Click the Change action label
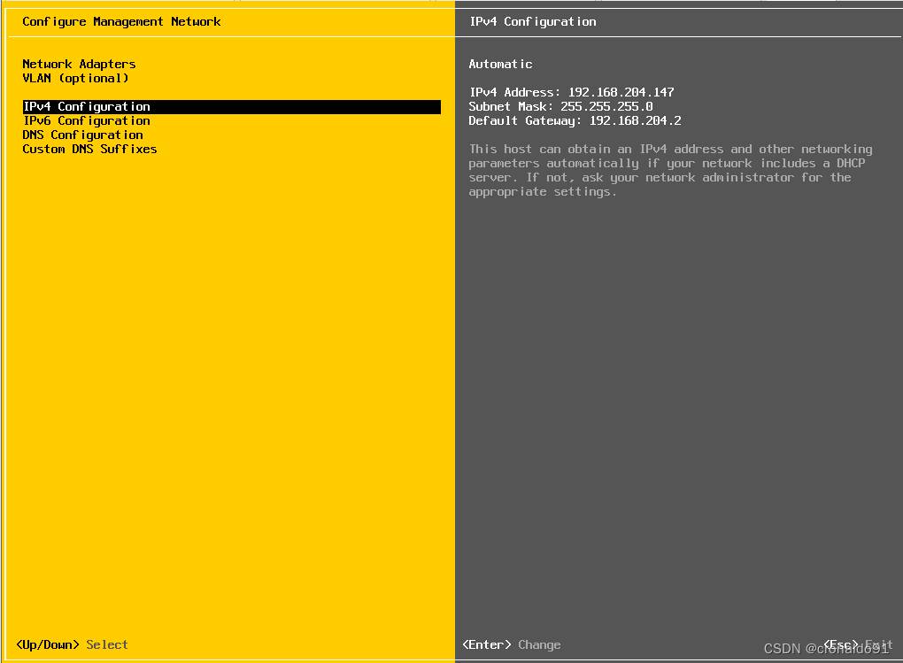 (x=539, y=644)
